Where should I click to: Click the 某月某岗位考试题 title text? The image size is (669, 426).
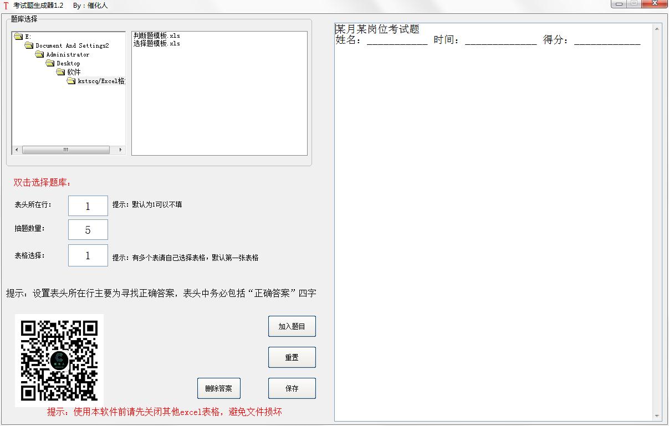[x=378, y=29]
